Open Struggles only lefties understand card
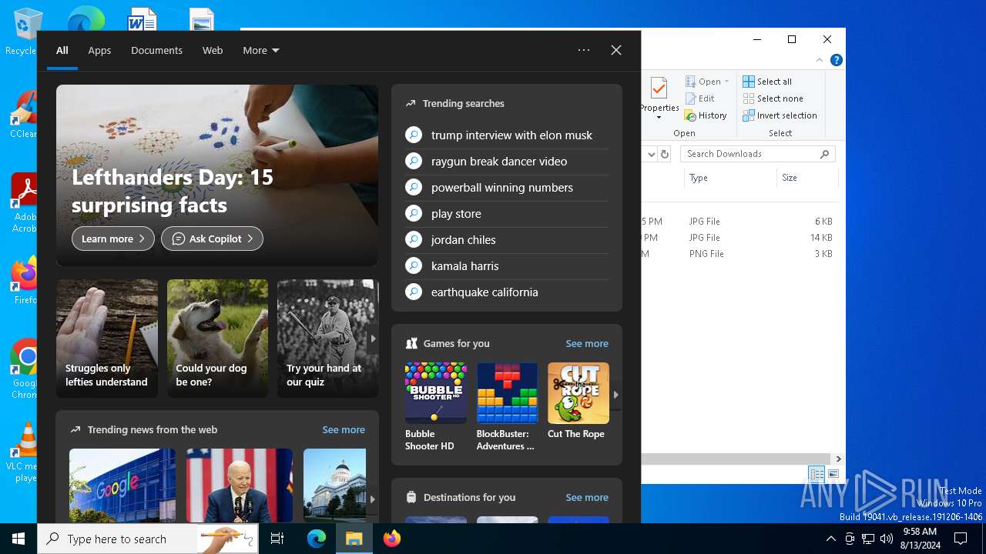This screenshot has width=986, height=554. [x=107, y=339]
